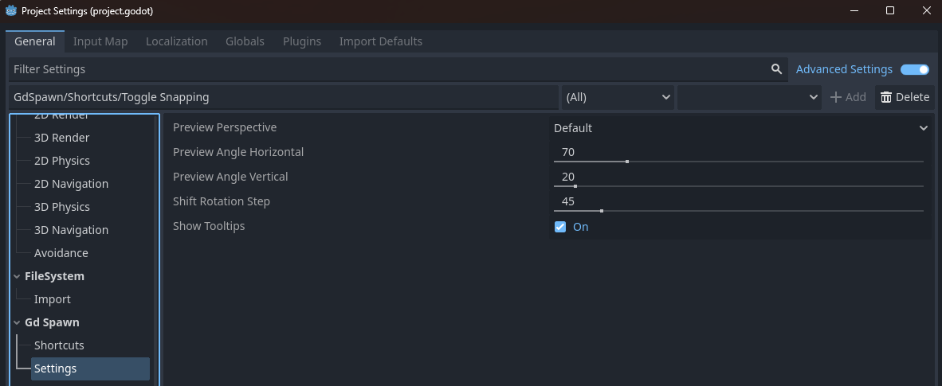
Task: Open the Globals tab
Action: click(x=245, y=41)
